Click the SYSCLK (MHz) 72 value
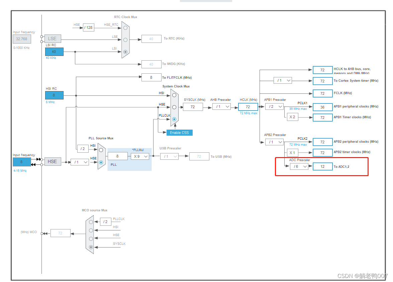The height and width of the screenshot is (282, 393). point(193,107)
